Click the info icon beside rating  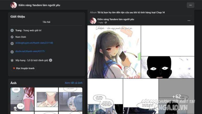[x=51, y=60]
